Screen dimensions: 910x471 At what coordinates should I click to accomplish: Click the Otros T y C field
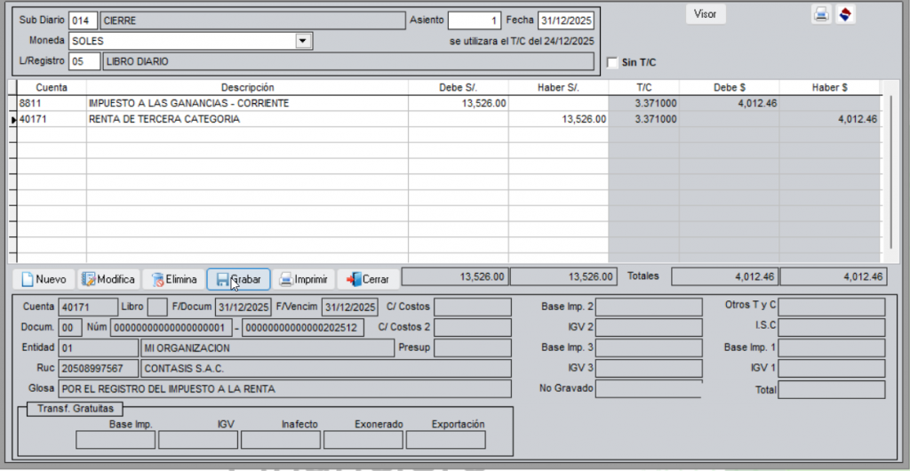pos(832,307)
